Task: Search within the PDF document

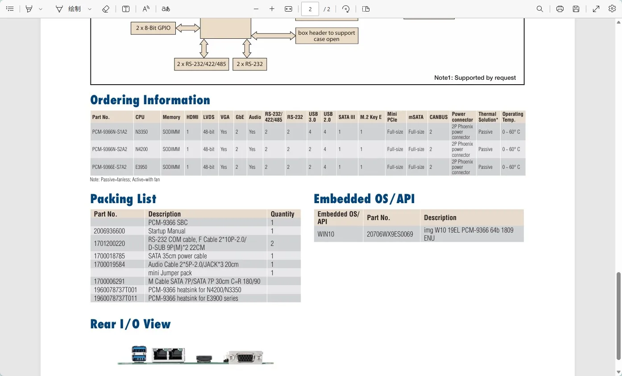Action: tap(540, 9)
